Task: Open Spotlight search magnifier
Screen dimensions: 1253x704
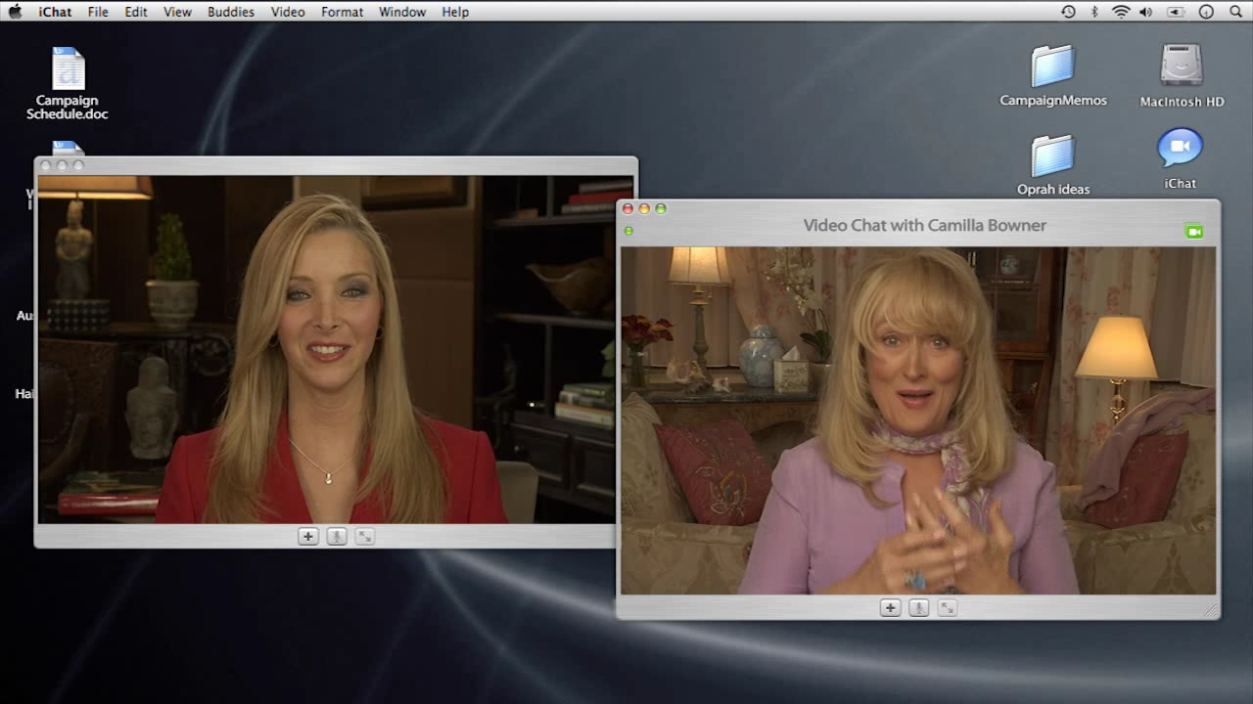Action: [x=1235, y=12]
